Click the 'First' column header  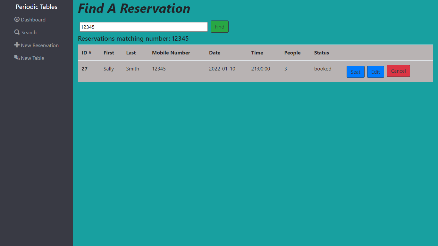pos(109,53)
